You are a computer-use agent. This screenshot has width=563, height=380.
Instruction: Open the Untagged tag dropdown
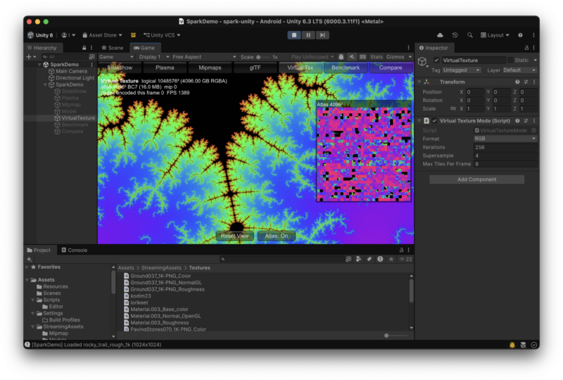(461, 70)
